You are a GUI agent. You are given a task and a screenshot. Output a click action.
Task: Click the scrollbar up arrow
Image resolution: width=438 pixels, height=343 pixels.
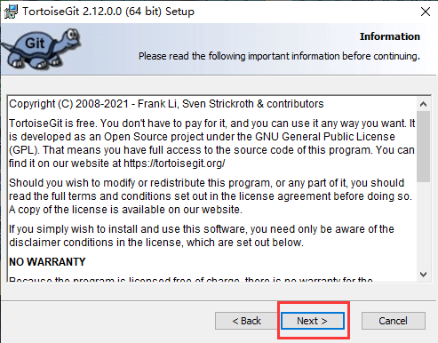tap(423, 104)
